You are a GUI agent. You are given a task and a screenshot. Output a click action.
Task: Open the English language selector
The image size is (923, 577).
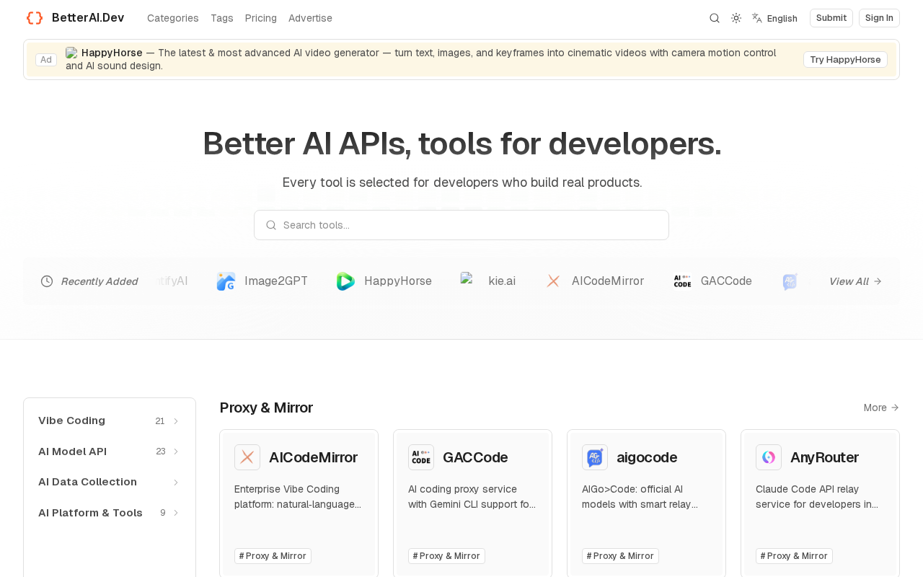coord(774,18)
